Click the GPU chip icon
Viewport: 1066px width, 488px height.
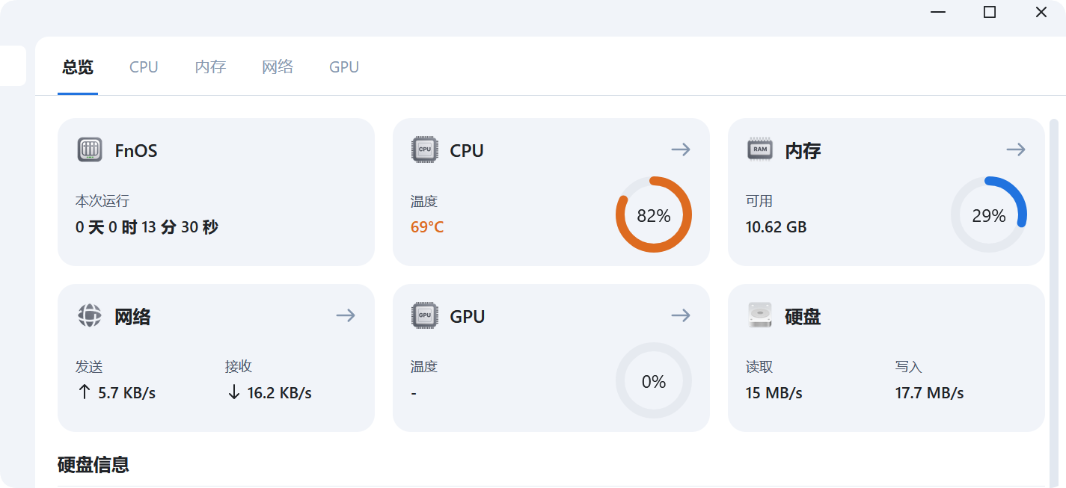pos(425,315)
